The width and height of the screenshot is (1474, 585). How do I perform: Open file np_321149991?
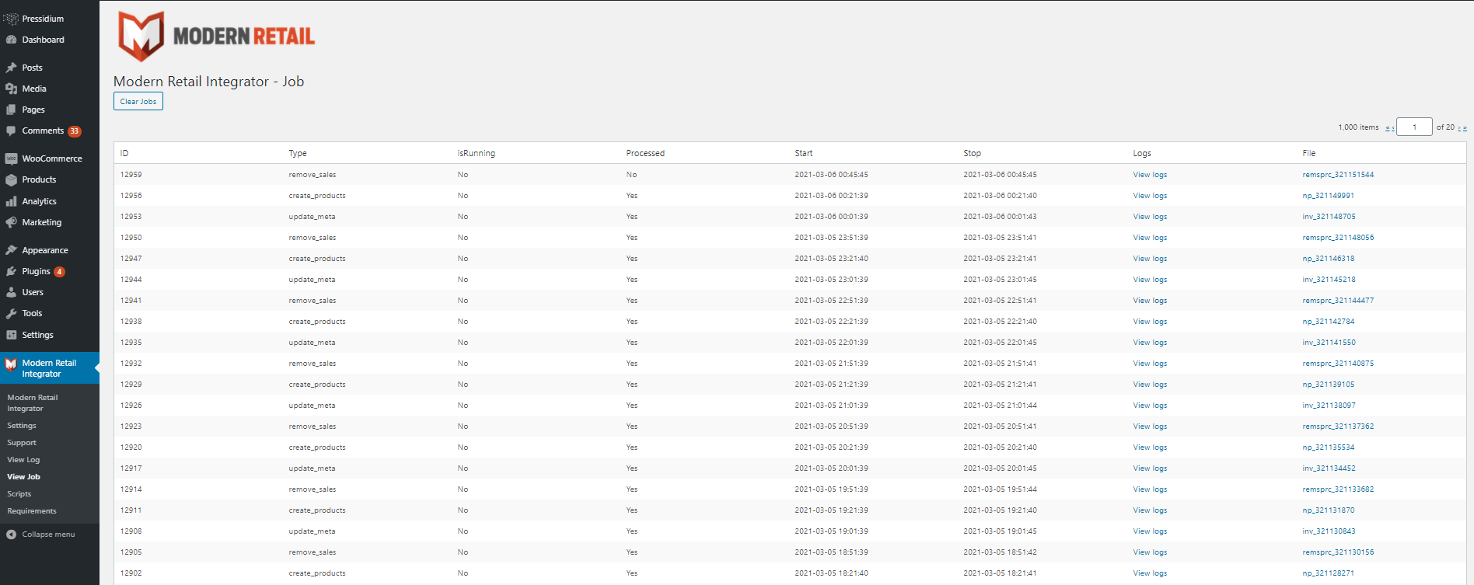click(x=1328, y=196)
